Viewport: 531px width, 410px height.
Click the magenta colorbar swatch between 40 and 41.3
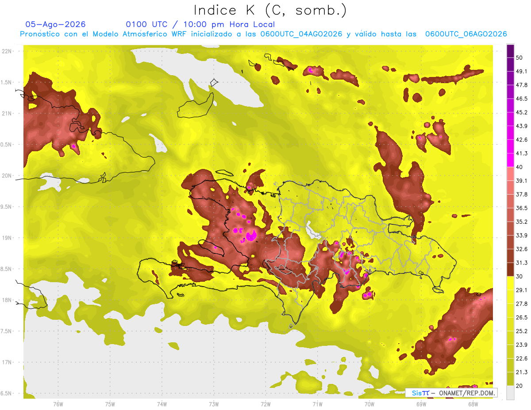point(510,160)
